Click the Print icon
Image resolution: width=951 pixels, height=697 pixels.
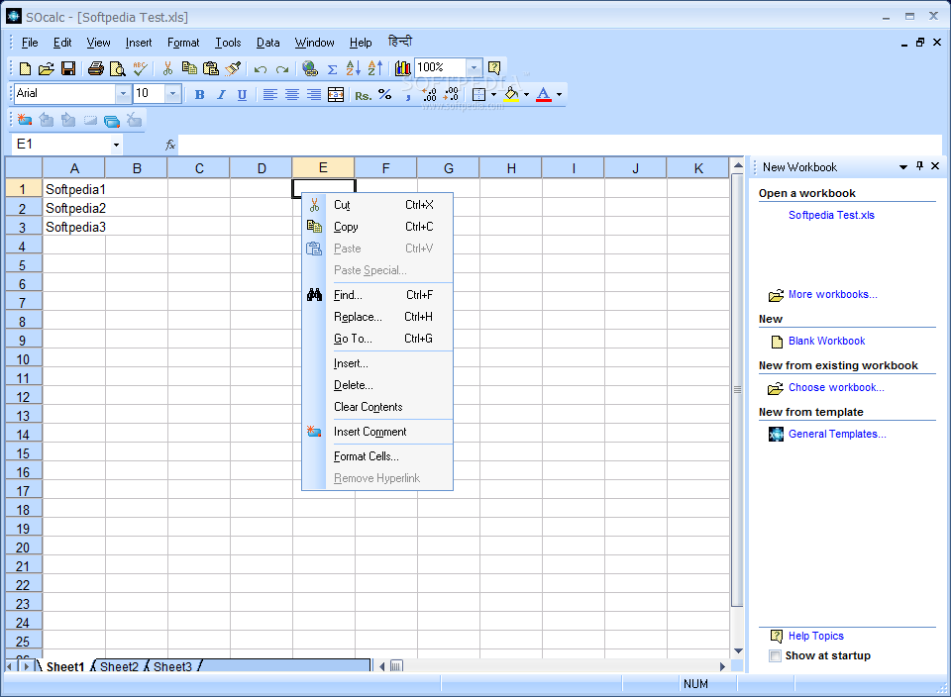95,68
